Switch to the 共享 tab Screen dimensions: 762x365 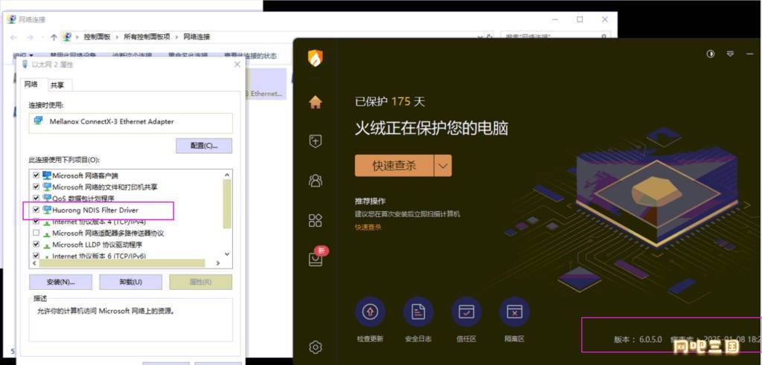pos(57,85)
